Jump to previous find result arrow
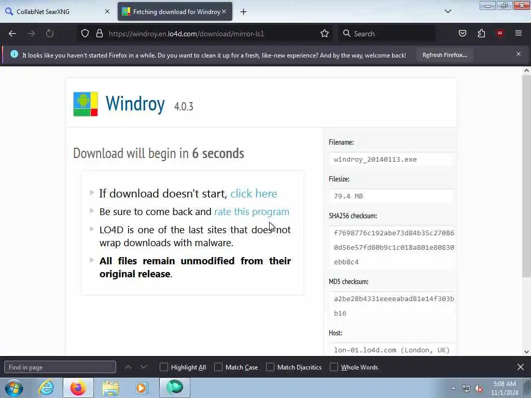 tap(128, 367)
